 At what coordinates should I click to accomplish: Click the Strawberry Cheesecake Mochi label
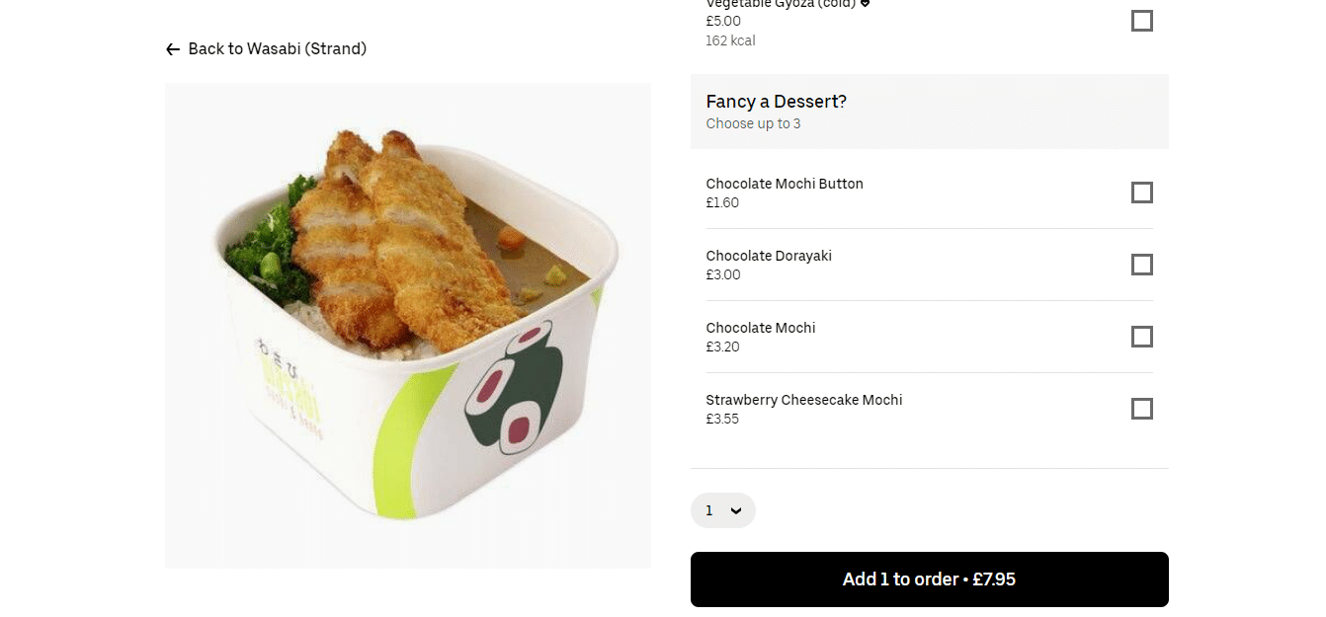click(803, 400)
